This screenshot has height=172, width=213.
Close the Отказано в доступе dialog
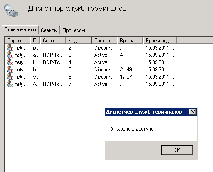[193, 112]
